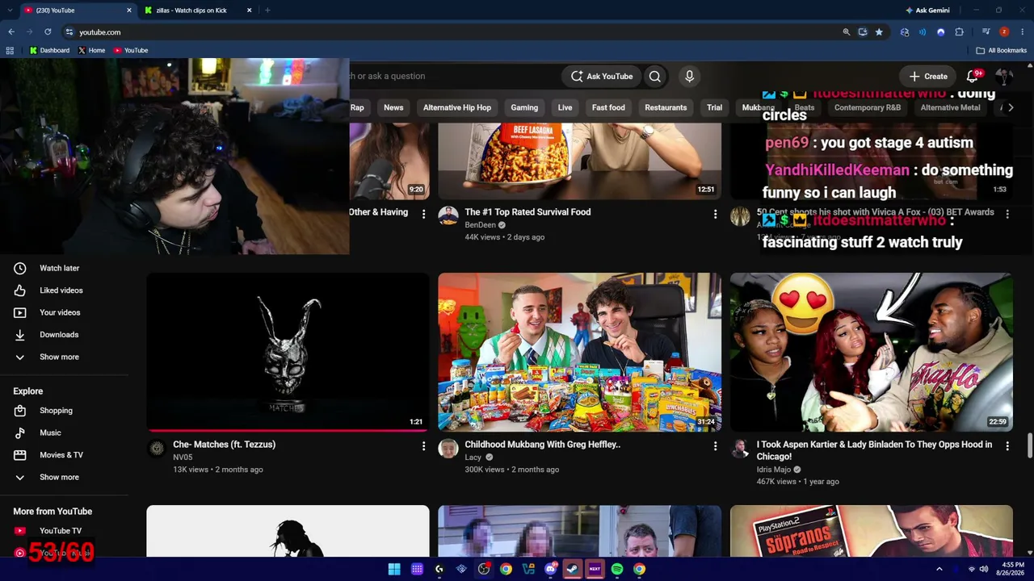Open the system volume control
Viewport: 1034px width, 581px height.
[x=983, y=569]
